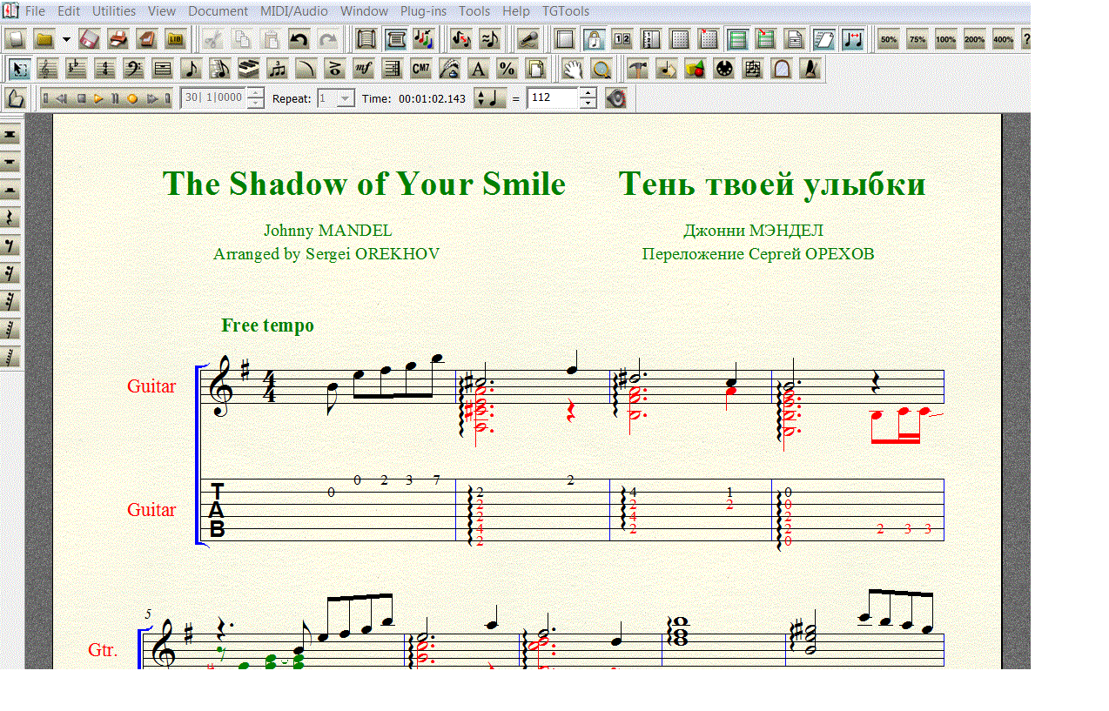Viewport: 1109px width, 711px height.
Task: Click the Expression tool (mf) icon
Action: [x=363, y=69]
